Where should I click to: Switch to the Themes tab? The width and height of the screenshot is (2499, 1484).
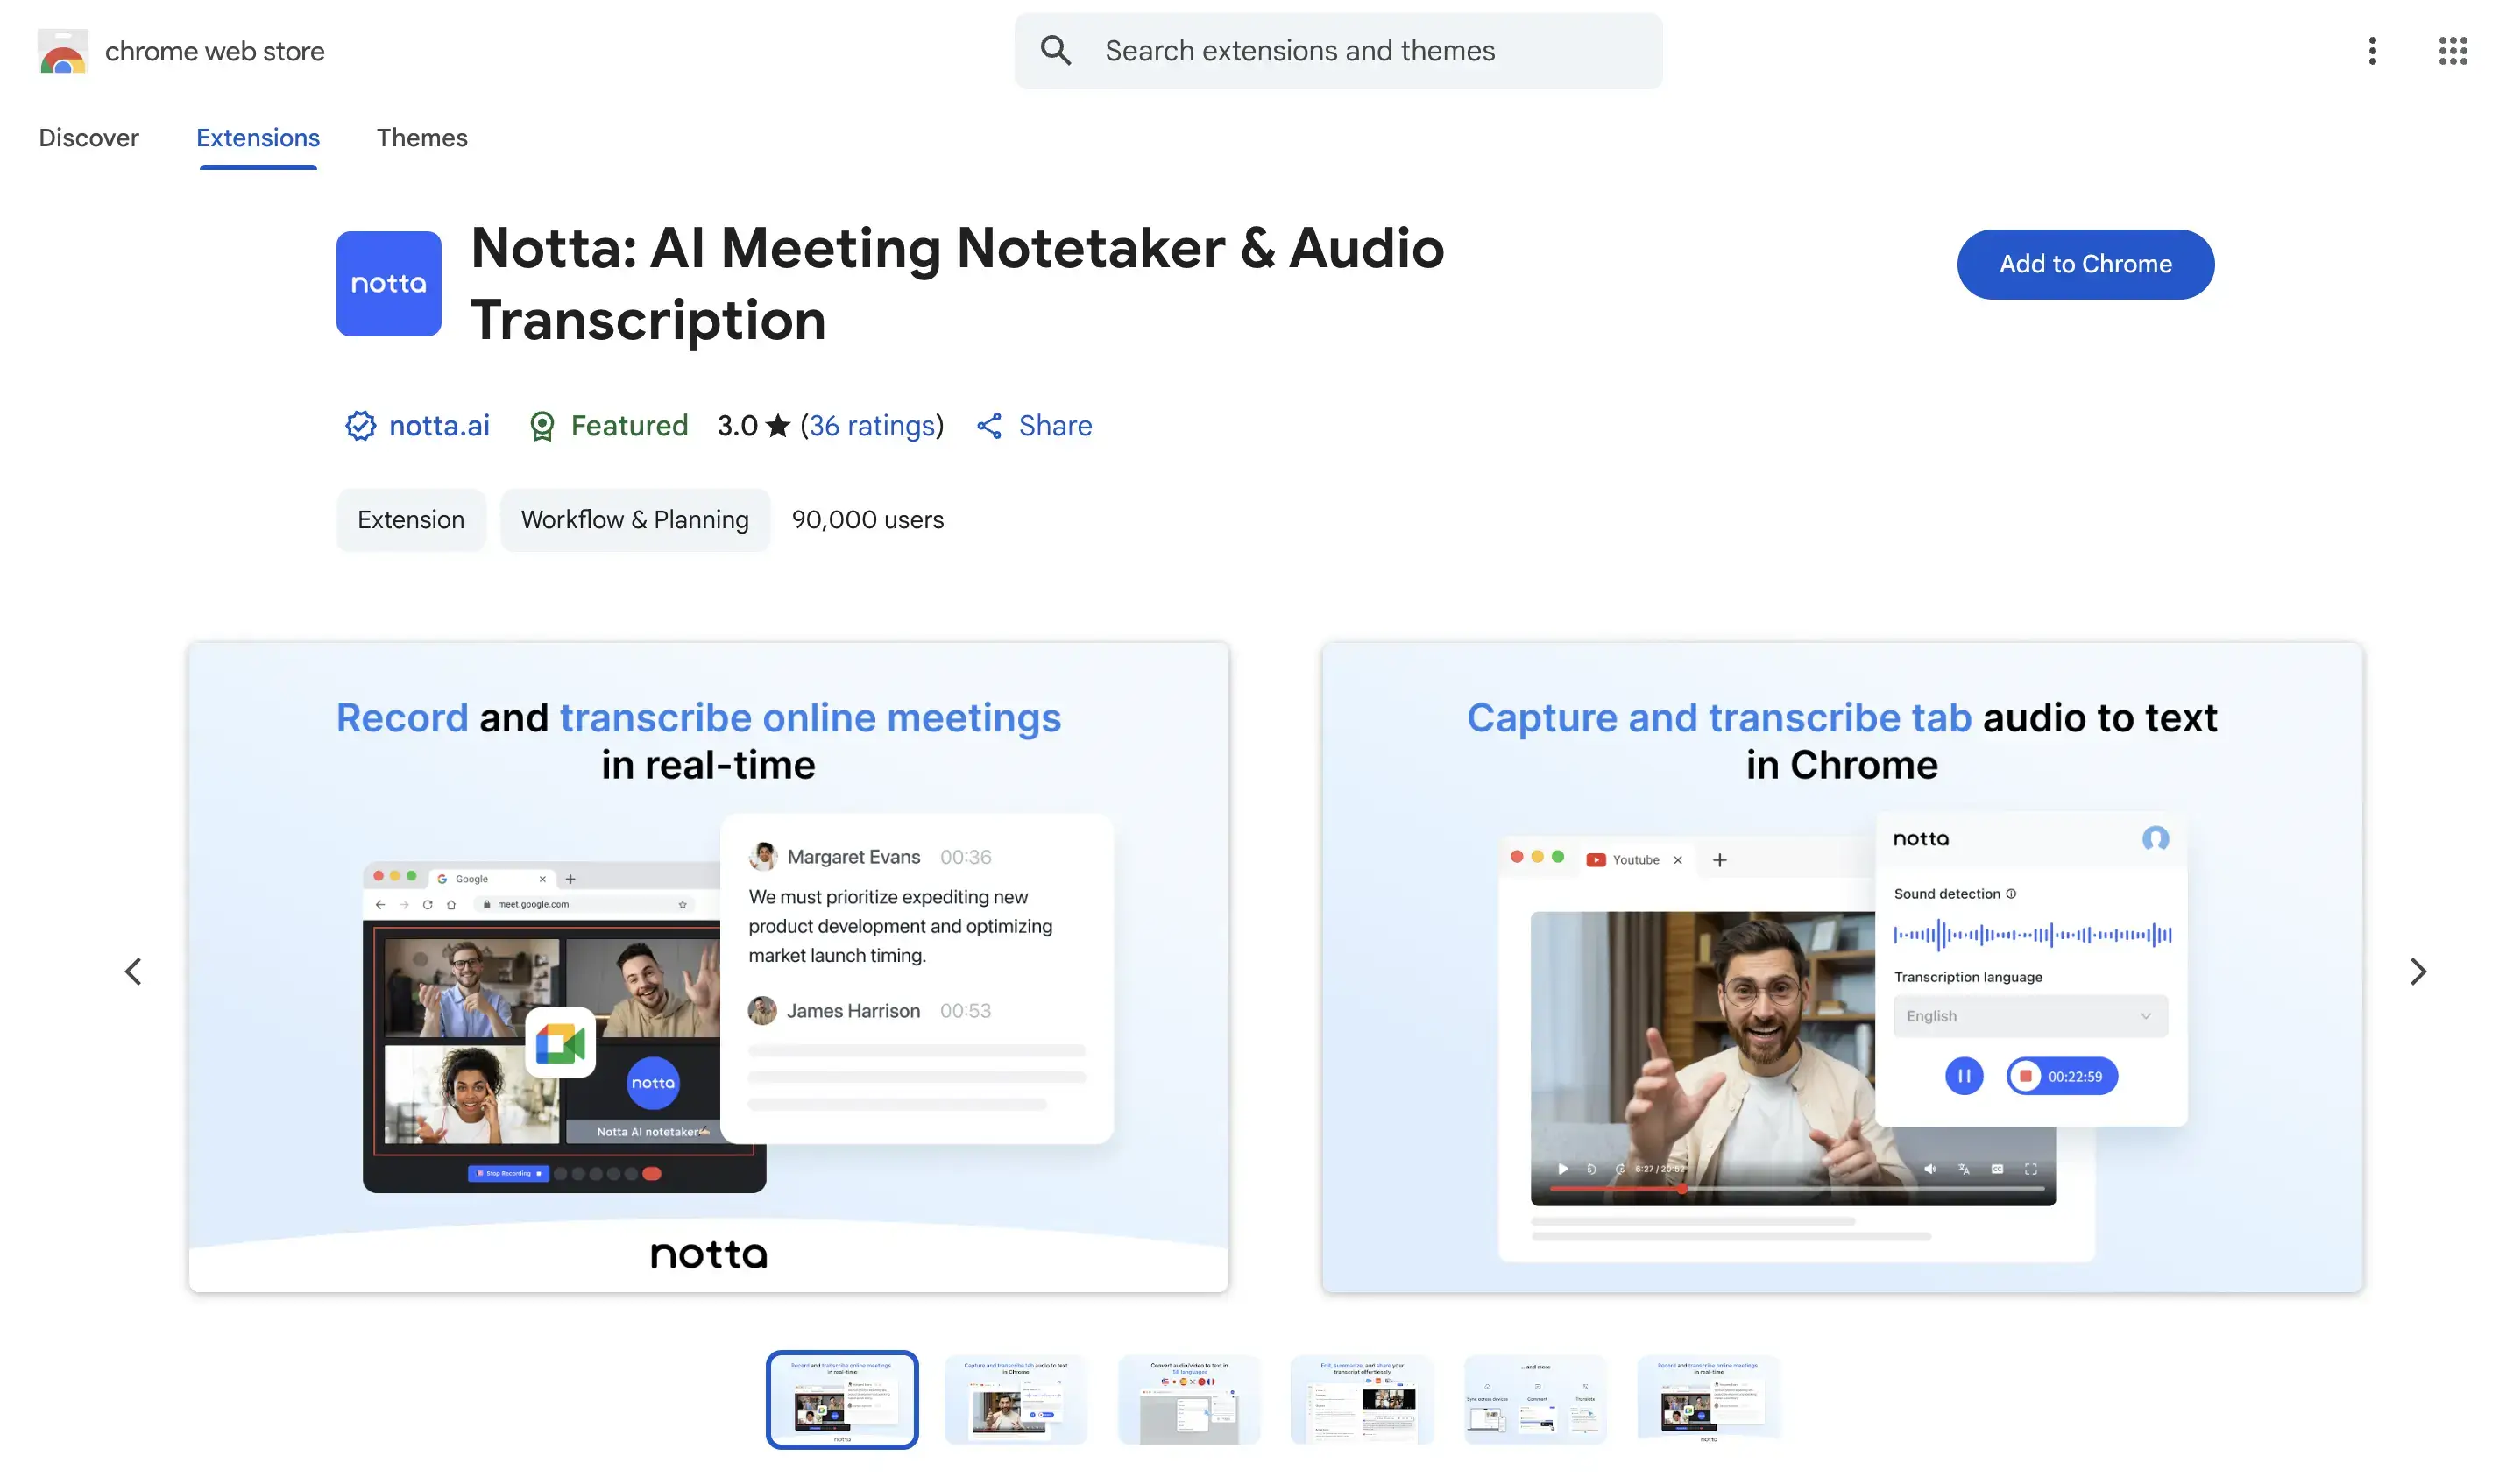pos(422,138)
